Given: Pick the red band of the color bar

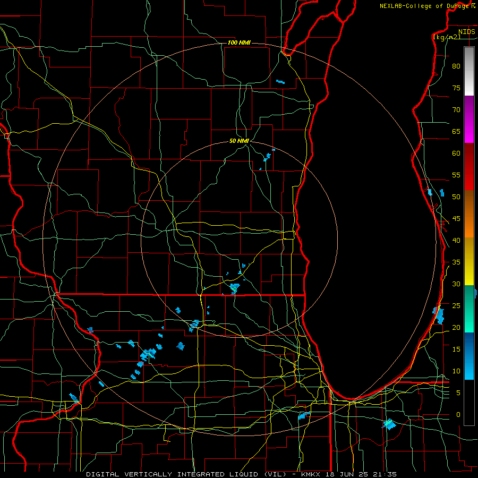Looking at the screenshot, I should point(469,166).
